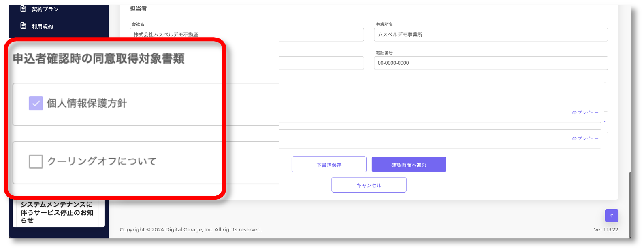
Task: Uncheck the 個人情報保護方針 checkbox
Action: 36,104
